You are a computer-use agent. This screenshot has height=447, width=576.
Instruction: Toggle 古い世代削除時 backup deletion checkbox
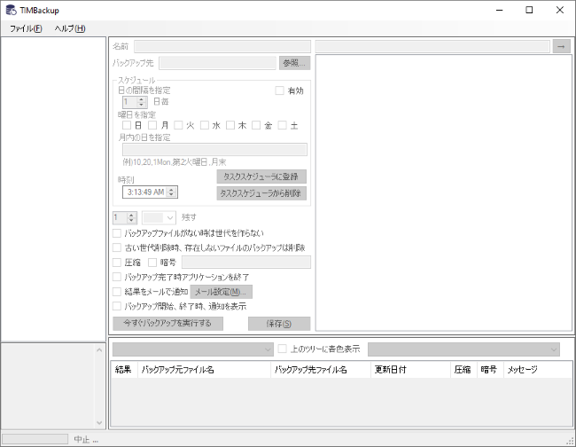tap(117, 247)
